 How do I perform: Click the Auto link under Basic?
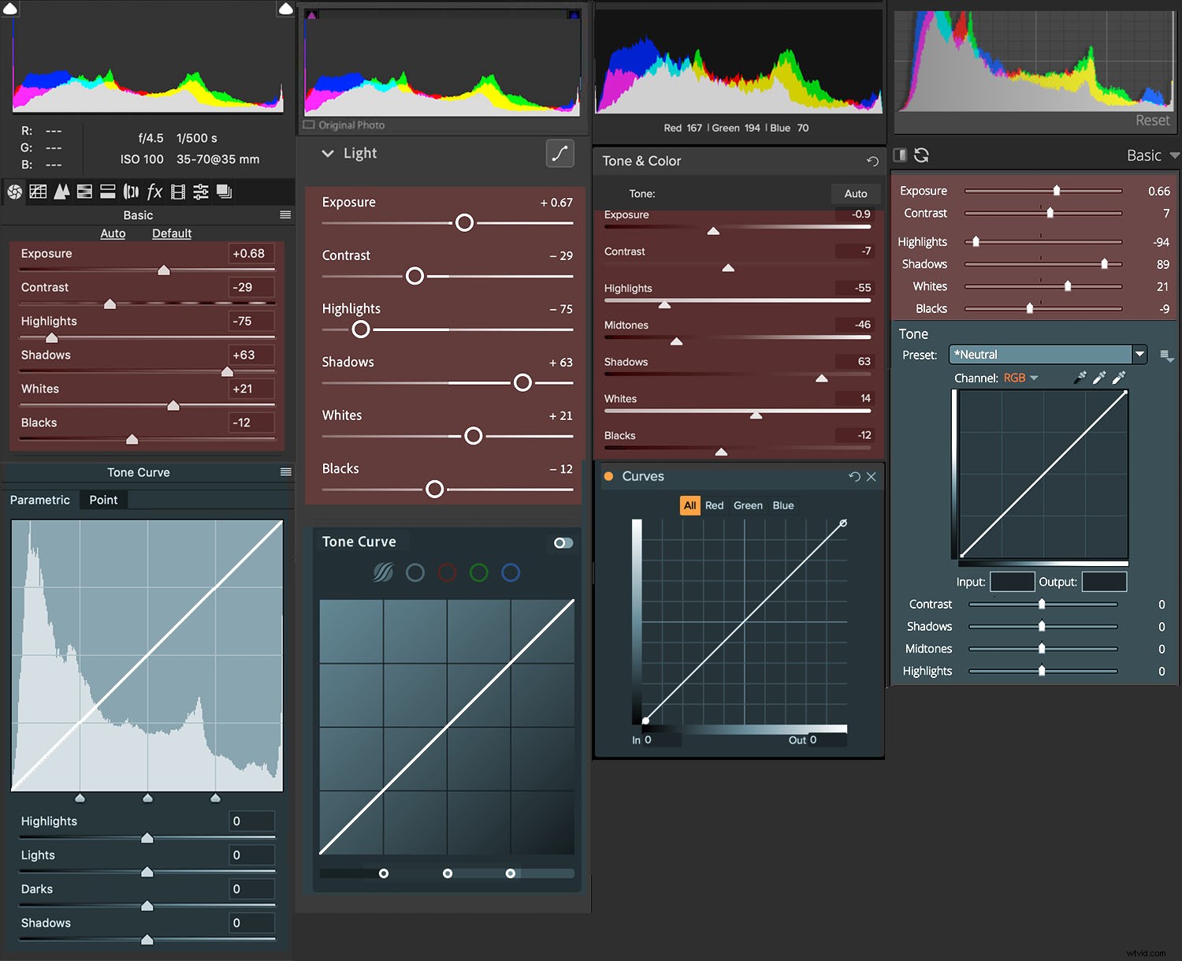tap(113, 233)
